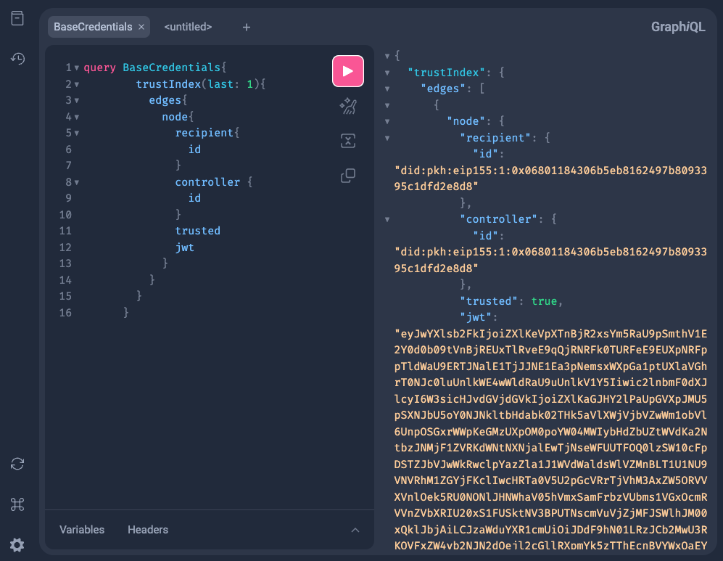Click the 'id' field under controller in the query
Viewport: 723px width, 561px height.
click(194, 198)
